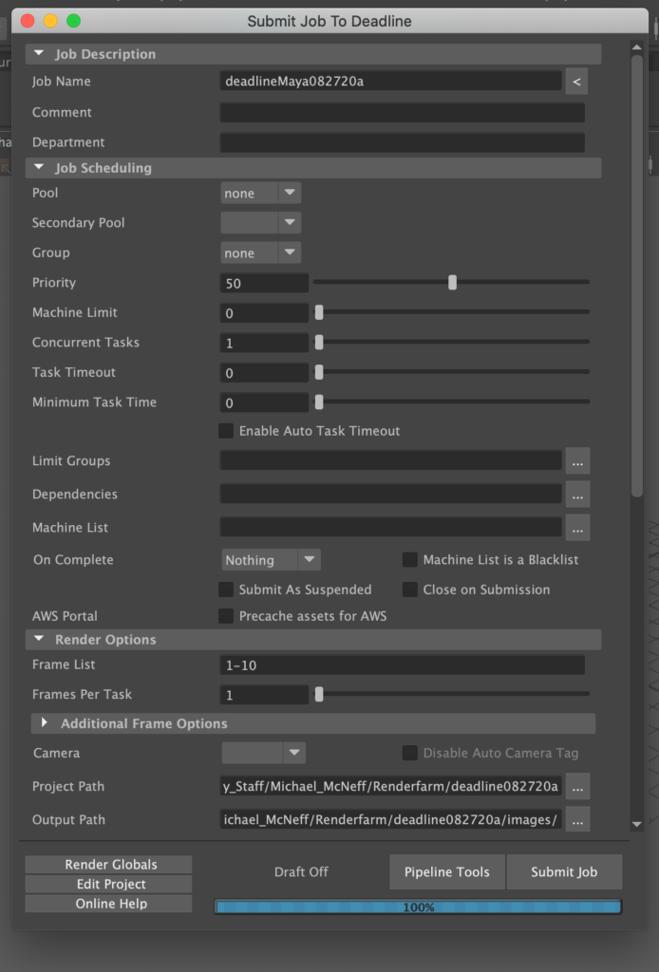This screenshot has width=659, height=972.
Task: Click the Priority value field
Action: point(265,283)
